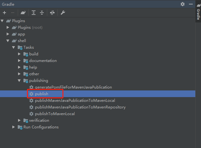Toggle offline mode icon in toolbar

pyautogui.click(x=52, y=13)
